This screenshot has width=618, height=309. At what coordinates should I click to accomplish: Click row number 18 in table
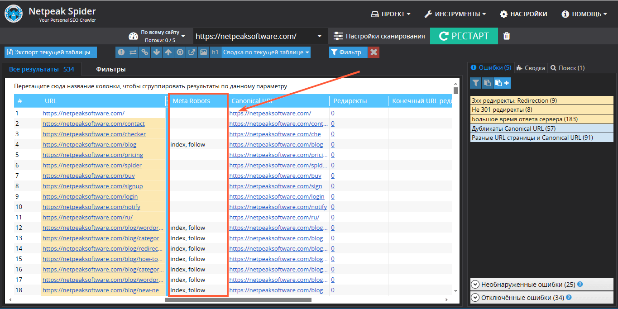click(19, 290)
